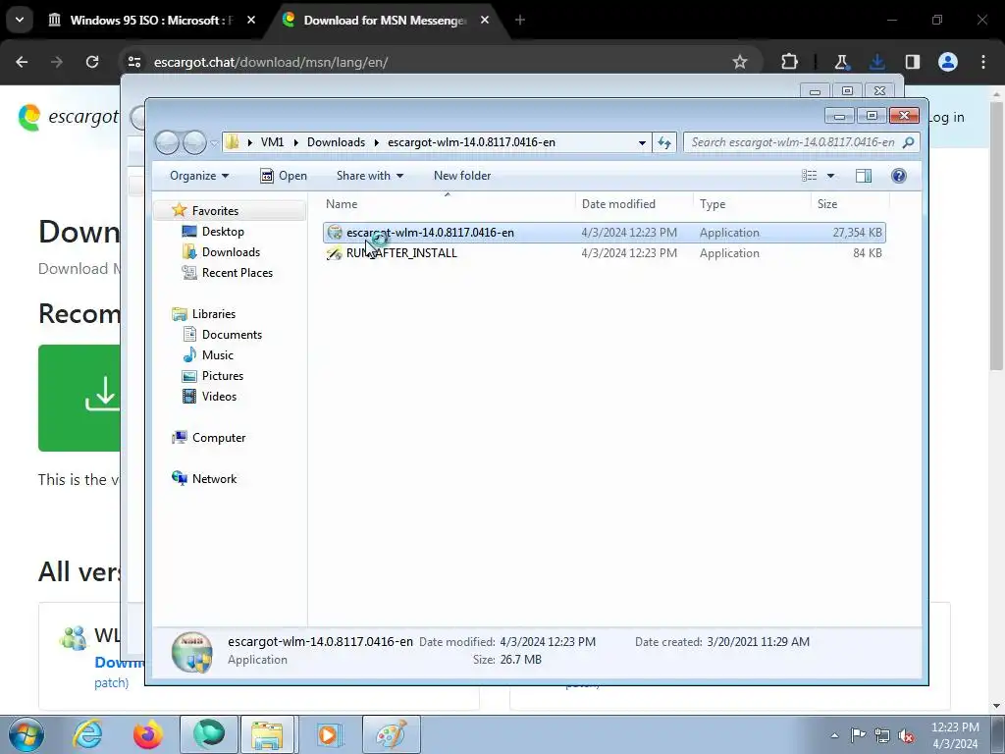This screenshot has width=1005, height=754.
Task: Open Windows Media Player from taskbar
Action: (328, 734)
